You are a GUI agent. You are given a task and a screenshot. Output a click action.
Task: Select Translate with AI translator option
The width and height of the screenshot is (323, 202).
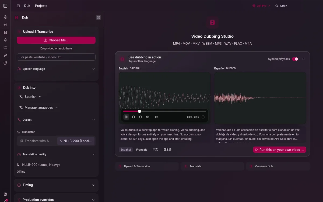[37, 141]
